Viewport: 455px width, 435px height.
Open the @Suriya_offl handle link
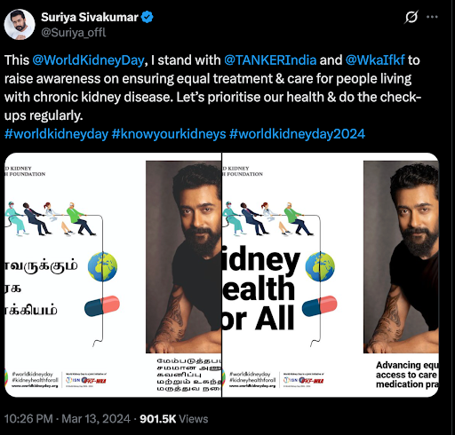[74, 33]
